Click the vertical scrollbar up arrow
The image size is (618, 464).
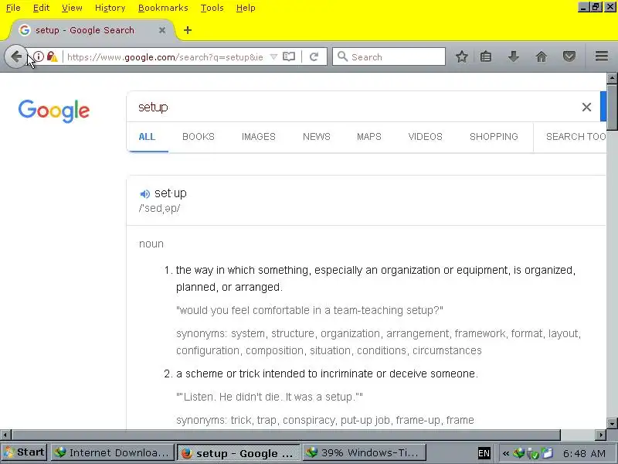612,78
